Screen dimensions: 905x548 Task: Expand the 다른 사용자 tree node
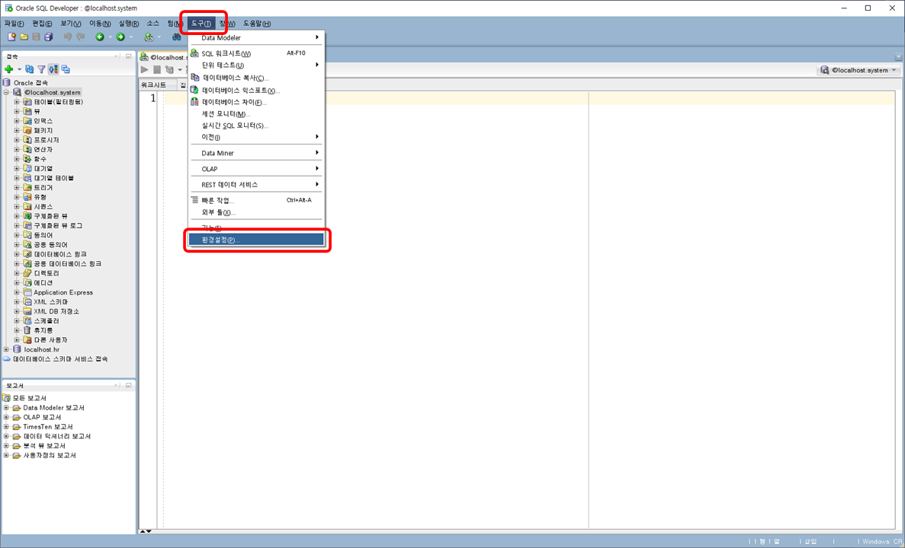pyautogui.click(x=17, y=340)
